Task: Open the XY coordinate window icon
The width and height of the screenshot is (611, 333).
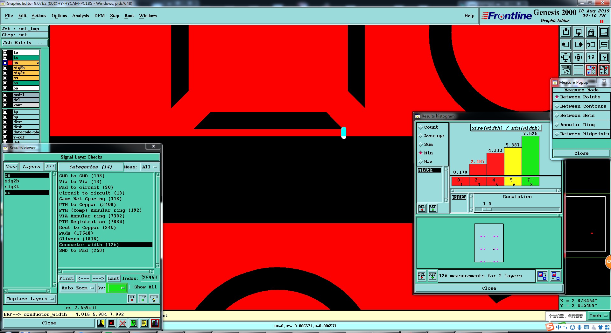Action: 604,32
